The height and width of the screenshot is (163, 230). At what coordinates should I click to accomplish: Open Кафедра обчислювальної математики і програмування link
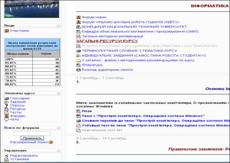tap(140, 31)
